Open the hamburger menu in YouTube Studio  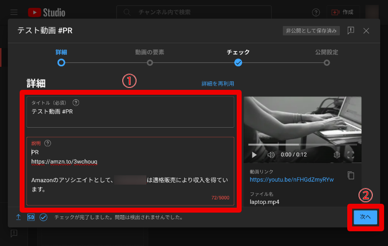(x=14, y=12)
